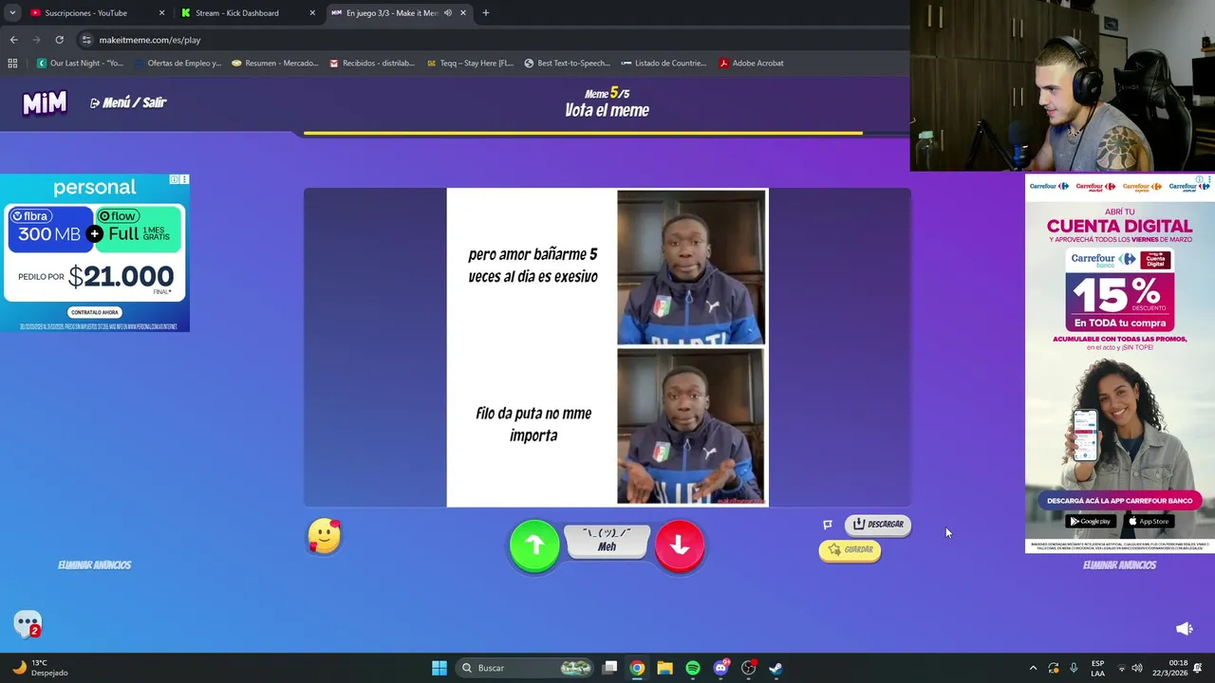
Task: Open Adobe Acrobat bookmark
Action: 752,64
